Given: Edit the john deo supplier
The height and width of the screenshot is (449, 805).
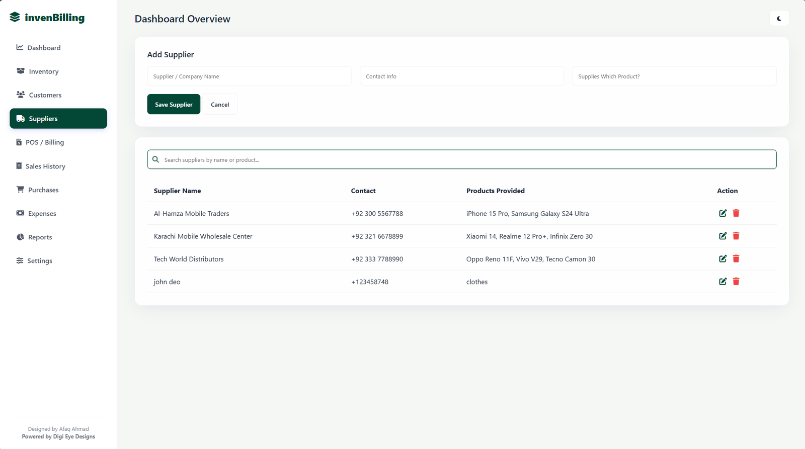Looking at the screenshot, I should point(722,282).
